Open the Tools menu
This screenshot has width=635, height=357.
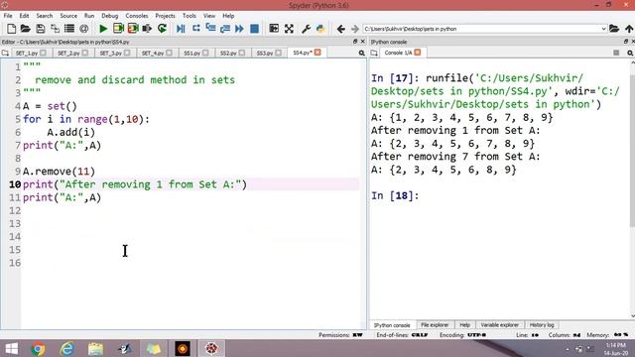coord(190,16)
